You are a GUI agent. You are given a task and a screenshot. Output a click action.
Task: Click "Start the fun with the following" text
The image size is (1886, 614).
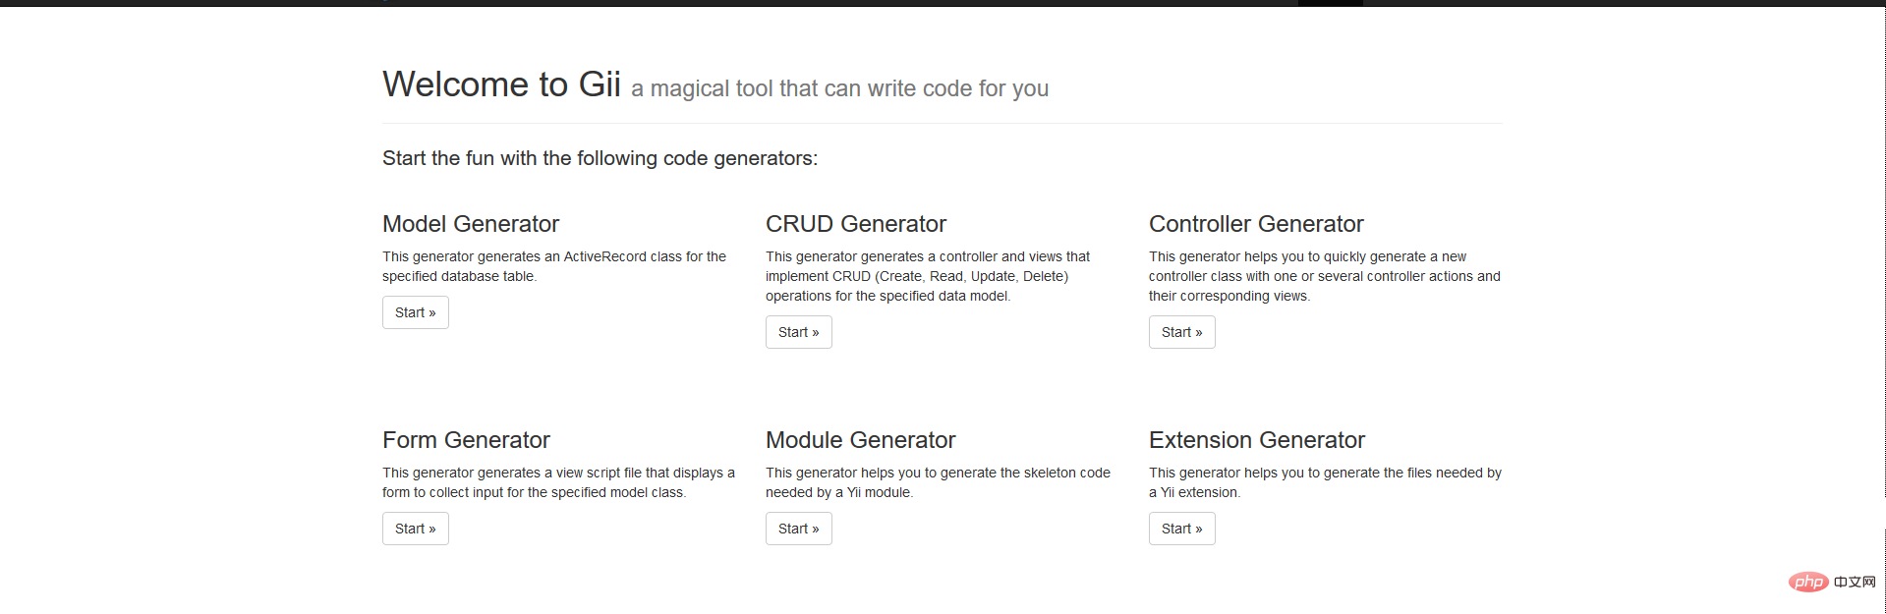[600, 158]
